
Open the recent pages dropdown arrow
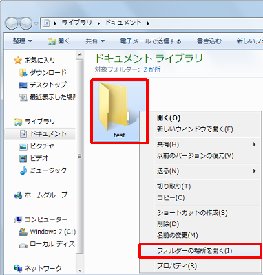36,23
